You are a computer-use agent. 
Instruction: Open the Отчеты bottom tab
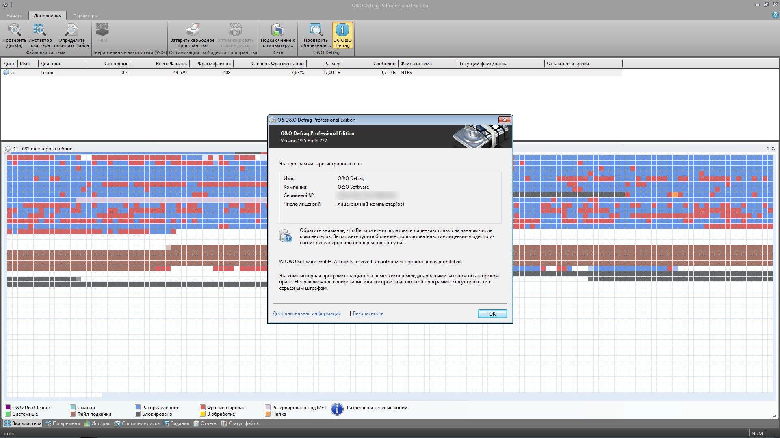pyautogui.click(x=205, y=423)
